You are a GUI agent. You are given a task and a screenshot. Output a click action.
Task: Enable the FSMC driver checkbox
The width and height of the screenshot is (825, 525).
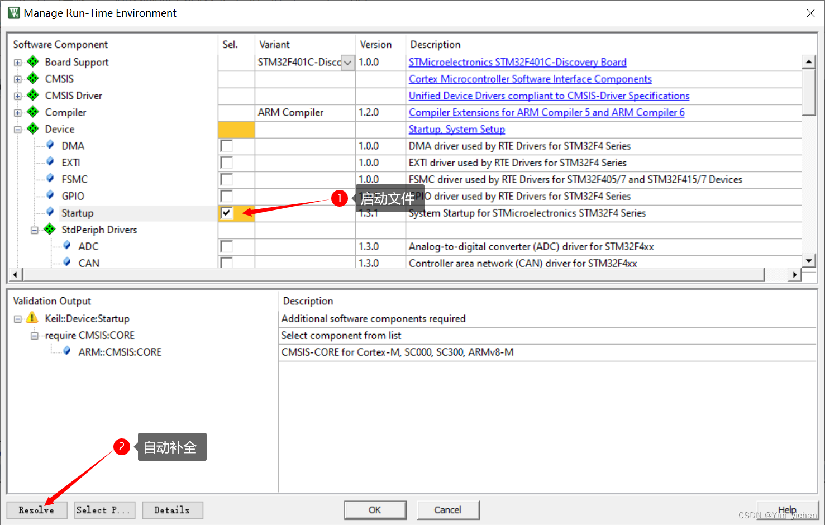click(x=226, y=179)
